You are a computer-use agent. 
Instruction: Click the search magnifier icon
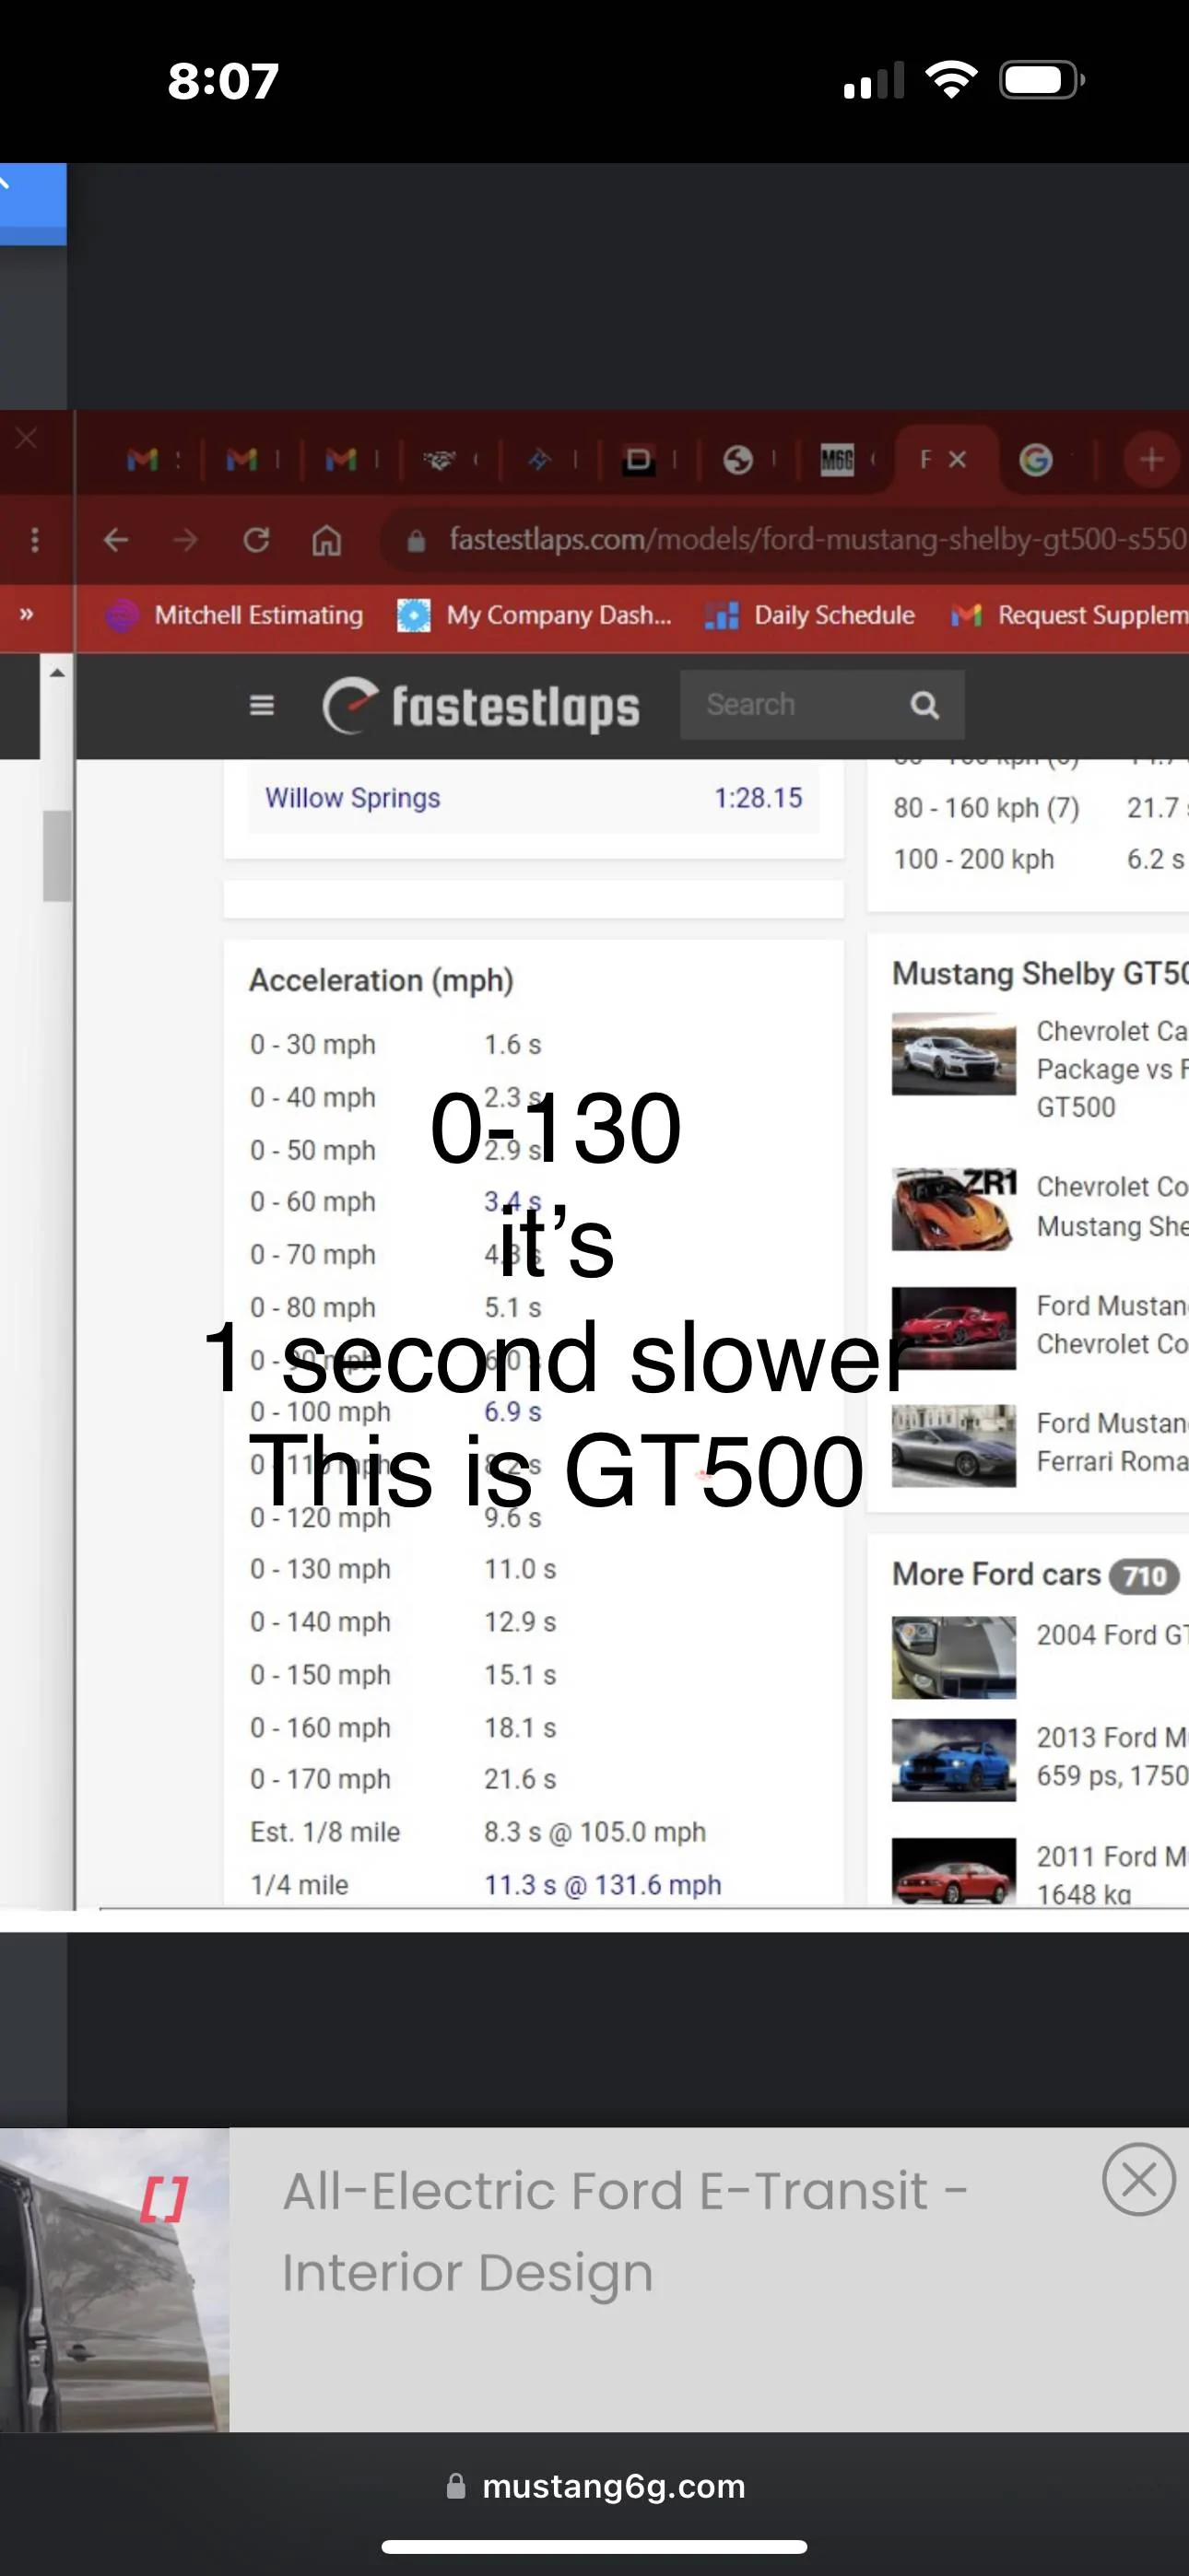(x=924, y=705)
